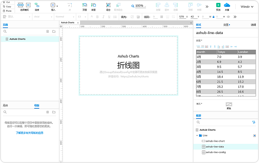Click the Ungroup (取消组合) icon
259x163 pixels.
[118, 5]
